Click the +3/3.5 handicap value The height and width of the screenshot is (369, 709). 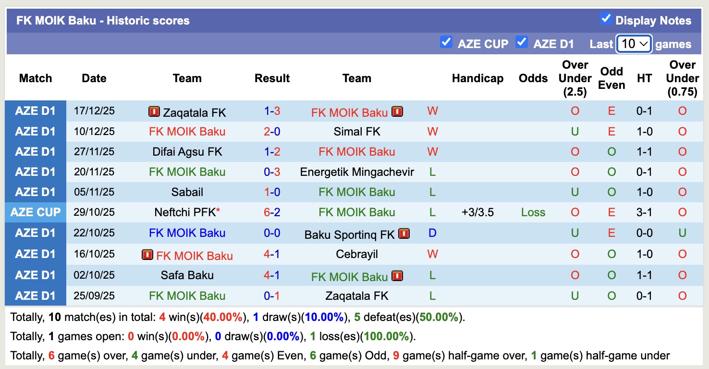pos(477,212)
